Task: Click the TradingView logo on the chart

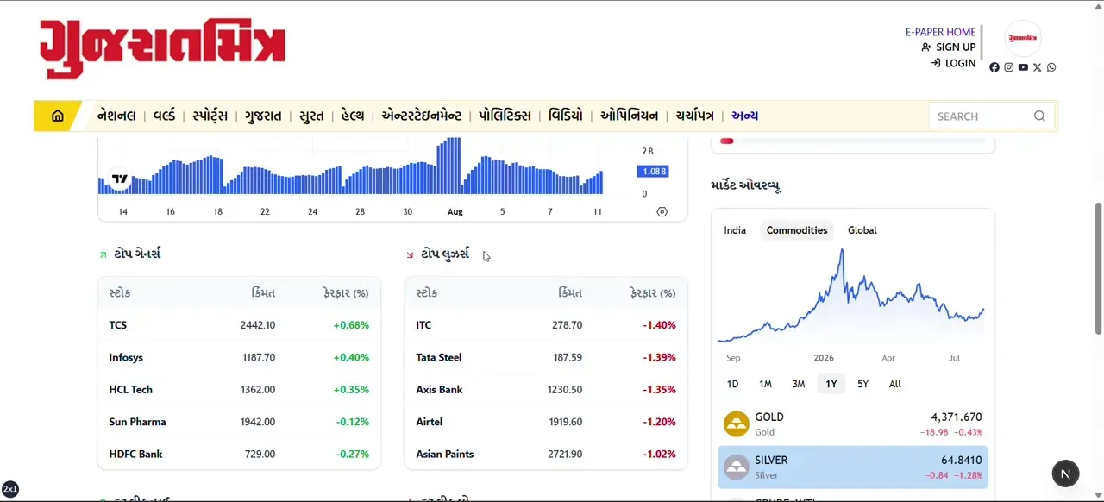Action: click(x=120, y=179)
